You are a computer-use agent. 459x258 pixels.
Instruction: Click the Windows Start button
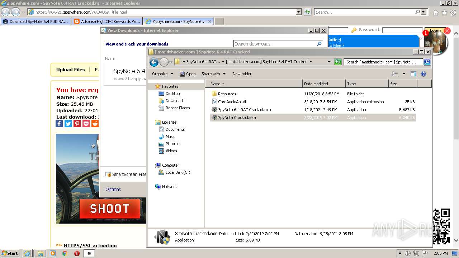[x=10, y=253]
